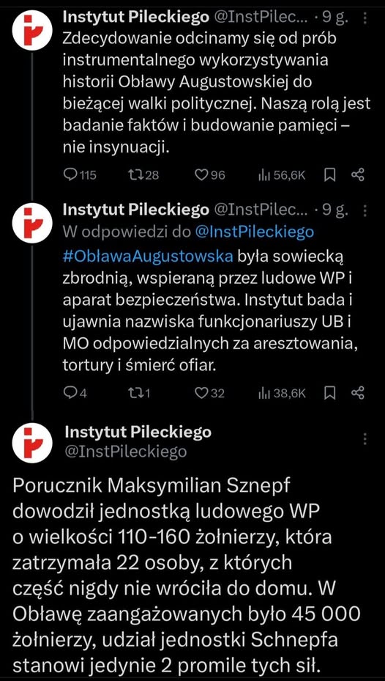View 38,6K views stats of second tweet
The image size is (385, 681).
click(282, 393)
